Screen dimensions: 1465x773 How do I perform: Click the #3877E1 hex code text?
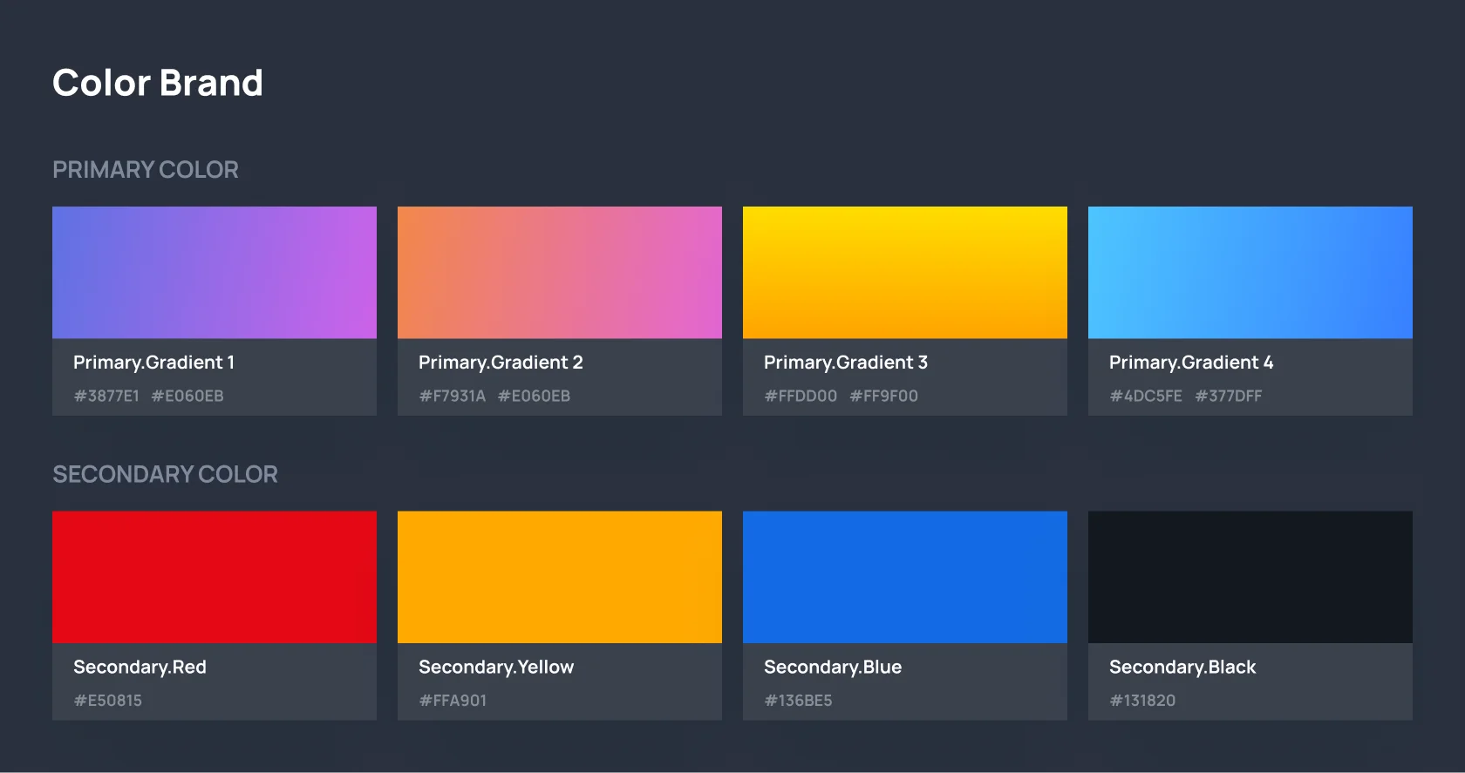pyautogui.click(x=106, y=396)
